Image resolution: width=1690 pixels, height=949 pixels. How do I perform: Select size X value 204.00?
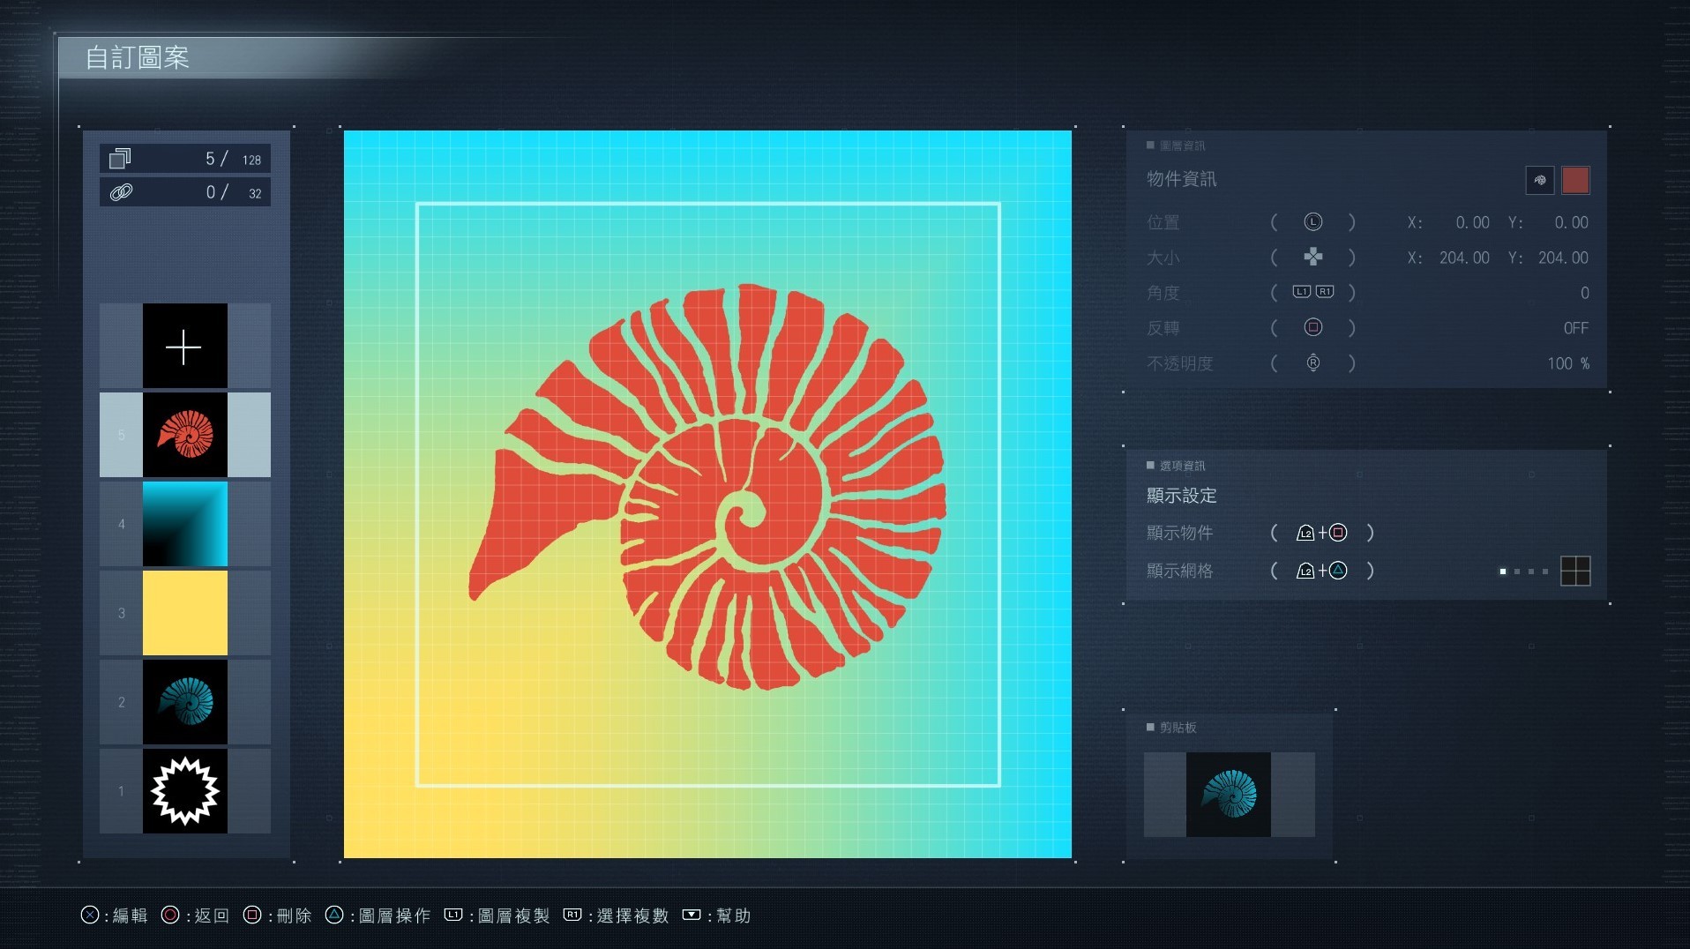point(1464,258)
